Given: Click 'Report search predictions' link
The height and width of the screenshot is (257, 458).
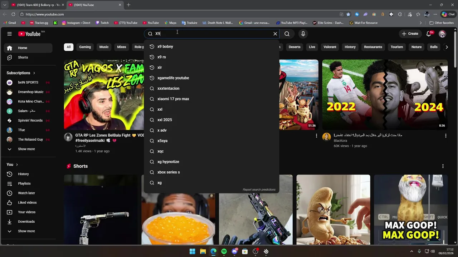Looking at the screenshot, I should [x=259, y=190].
